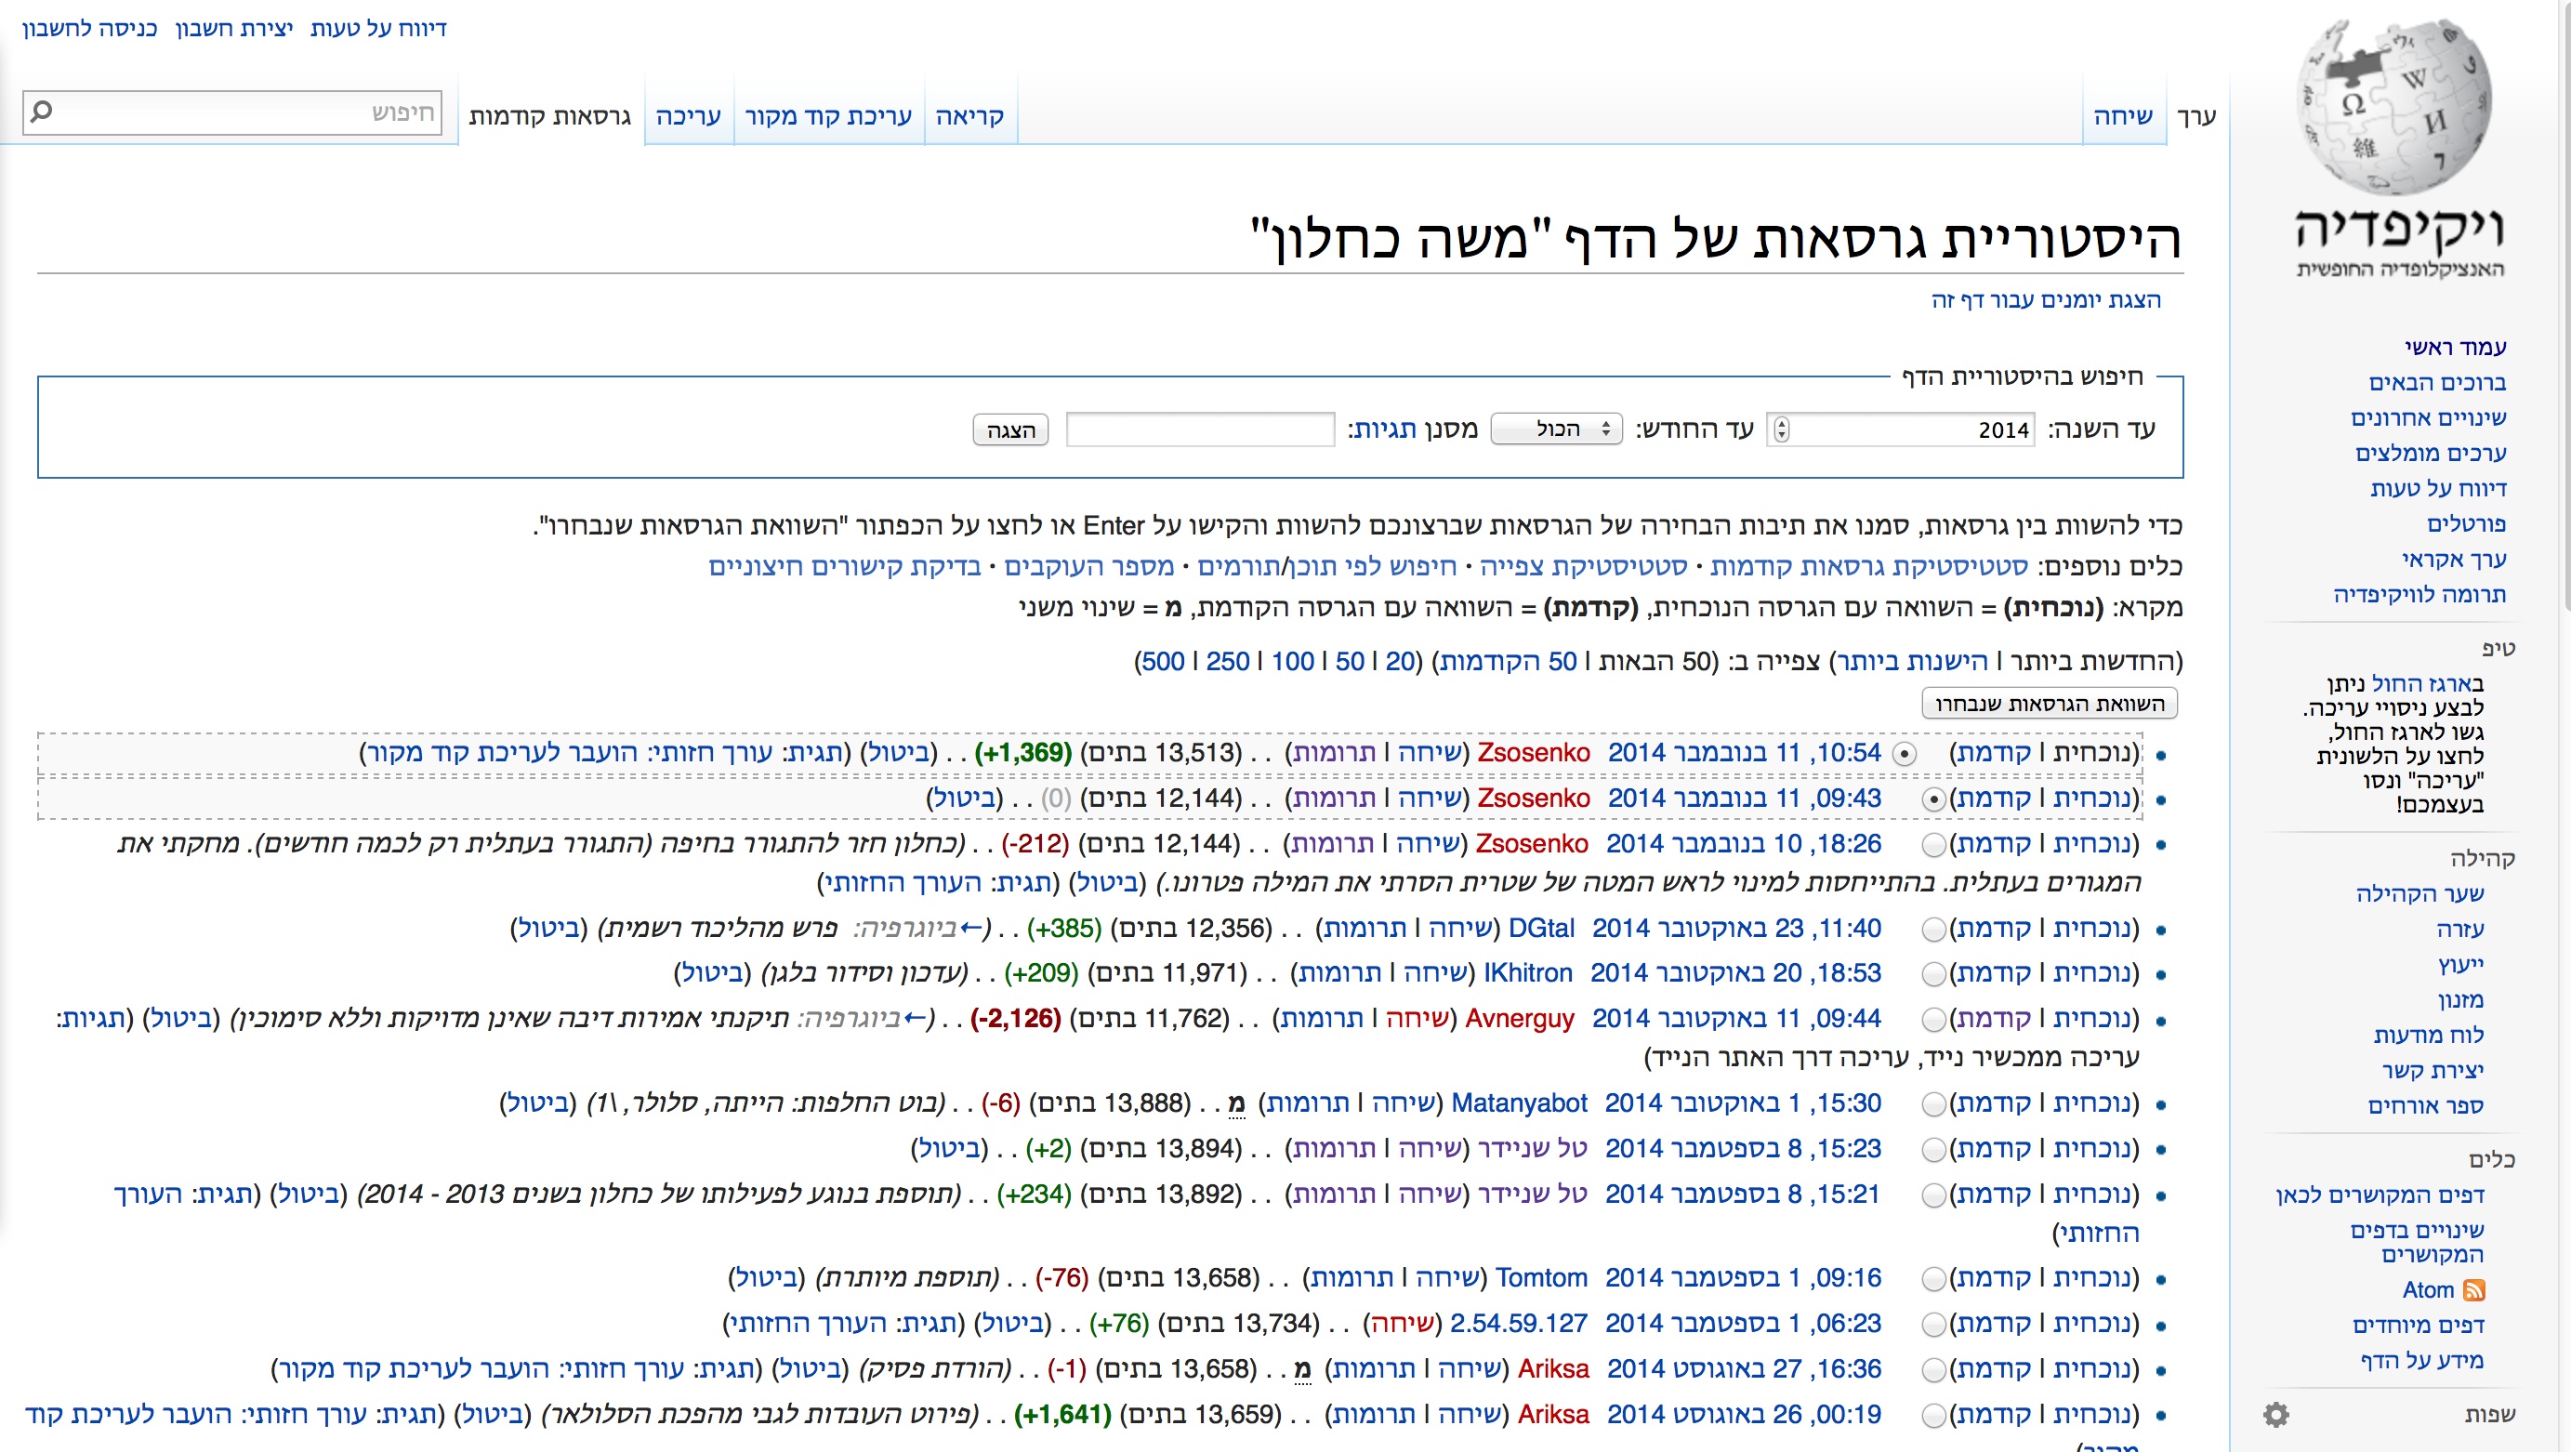Click inside the tag filter text field
The height and width of the screenshot is (1452, 2571).
pos(1200,429)
